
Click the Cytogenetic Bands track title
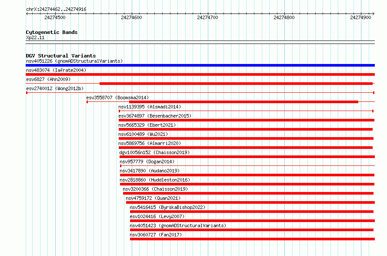[x=52, y=32]
